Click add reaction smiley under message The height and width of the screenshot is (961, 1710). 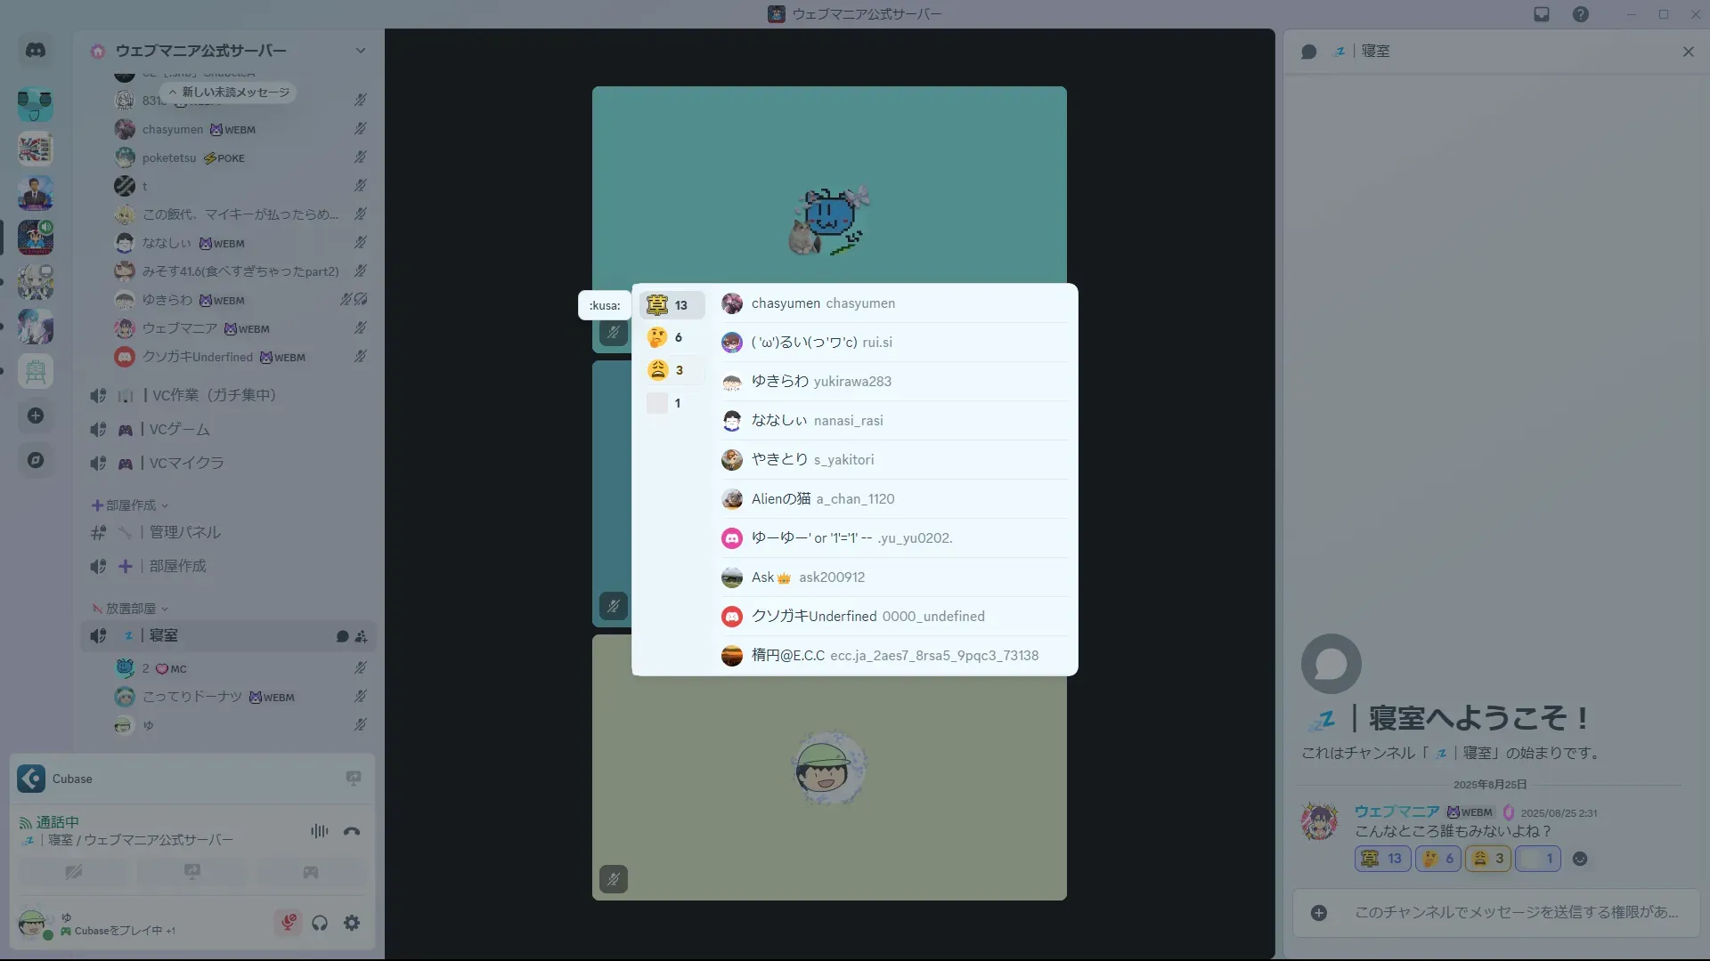(x=1580, y=859)
